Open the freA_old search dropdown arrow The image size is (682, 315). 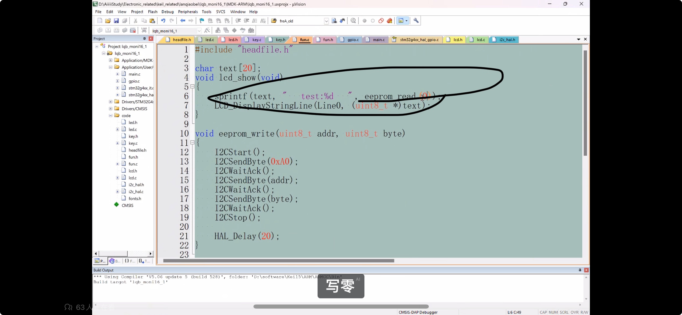326,21
